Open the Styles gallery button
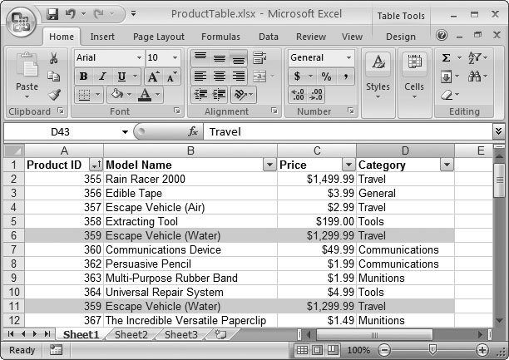Image resolution: width=509 pixels, height=360 pixels. click(378, 75)
